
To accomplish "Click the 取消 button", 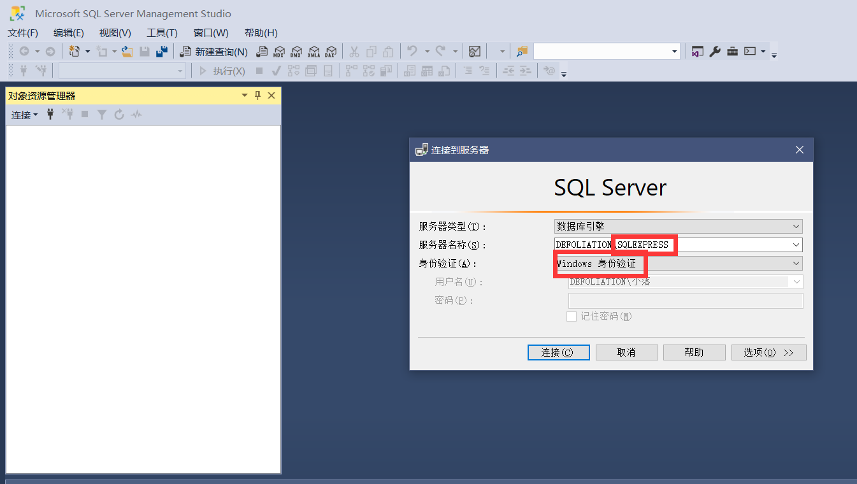I will [x=626, y=352].
